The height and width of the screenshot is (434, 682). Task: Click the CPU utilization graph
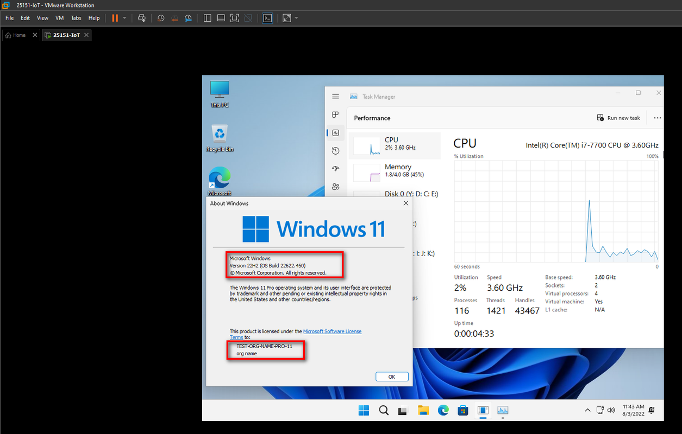coord(556,211)
